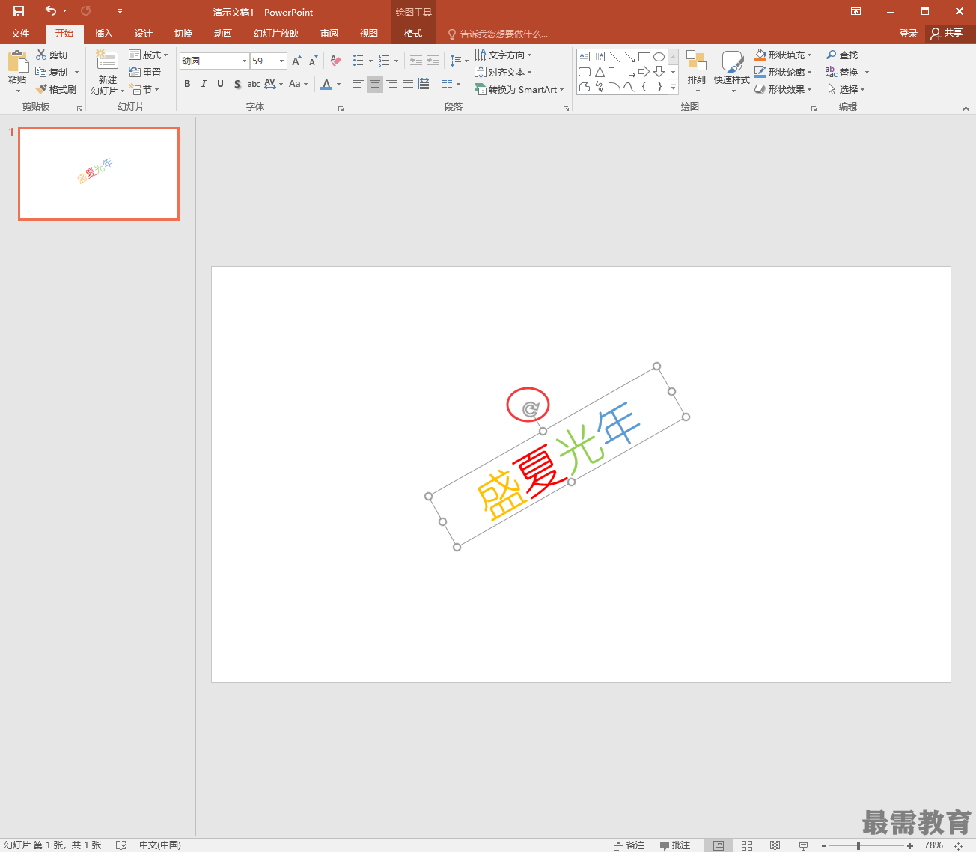Viewport: 976px width, 852px height.
Task: Select slide 1 thumbnail
Action: tap(99, 174)
